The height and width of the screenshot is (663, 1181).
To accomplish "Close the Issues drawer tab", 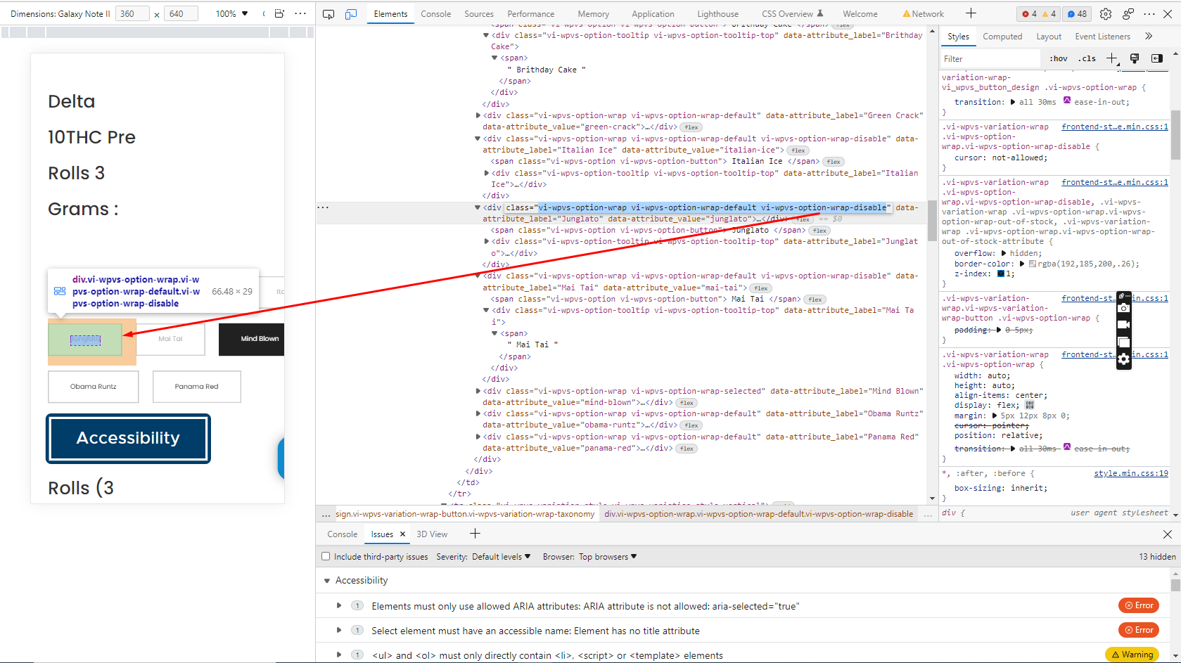I will point(402,534).
